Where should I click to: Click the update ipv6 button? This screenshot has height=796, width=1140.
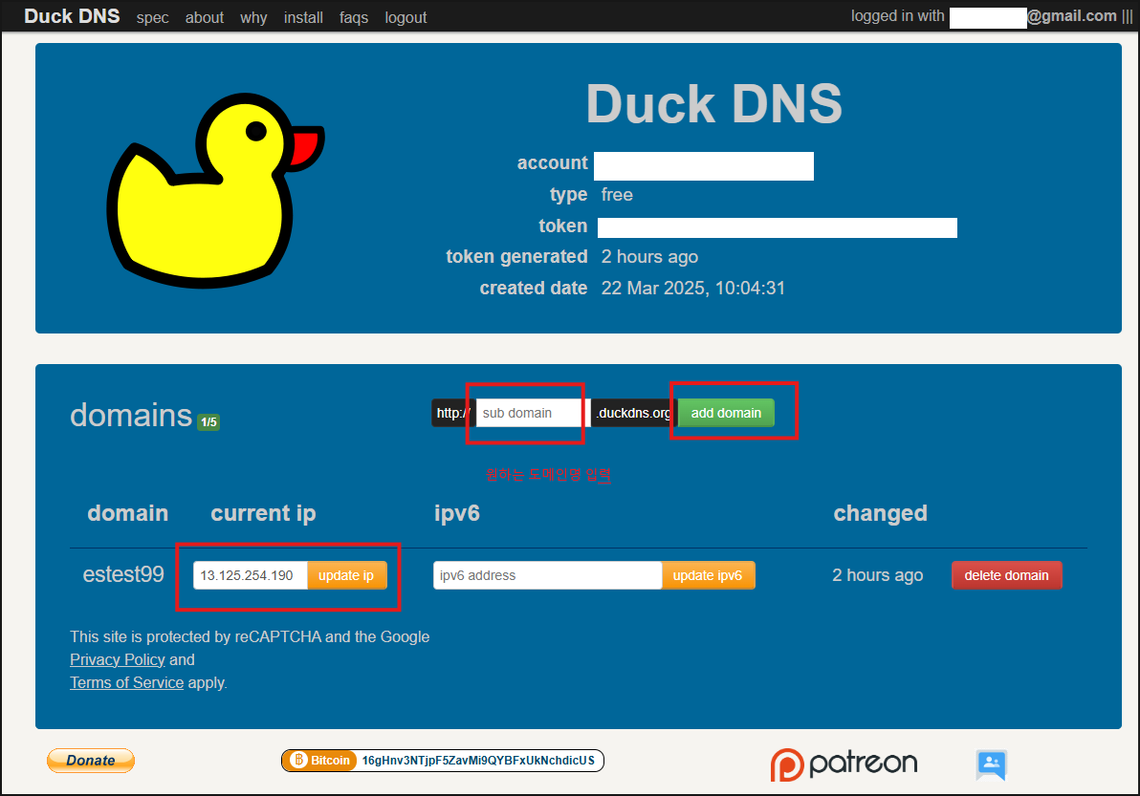click(708, 575)
